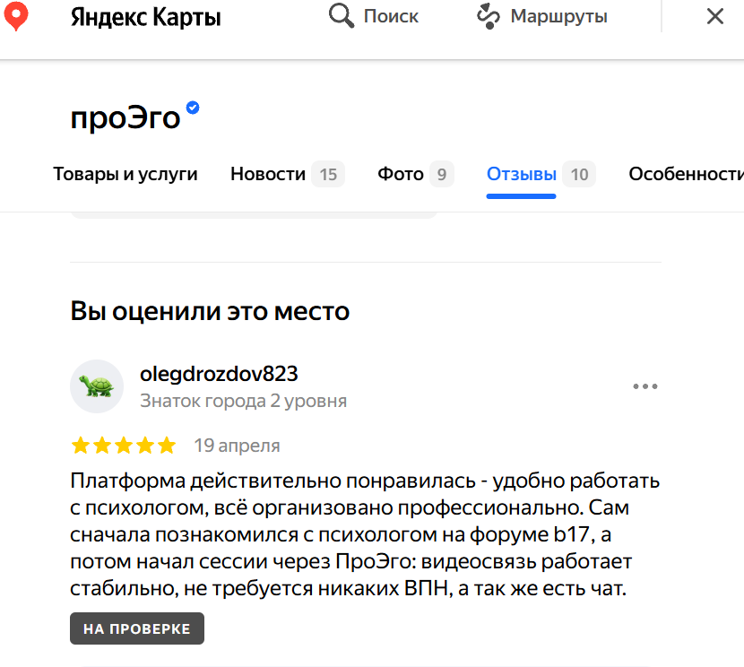The height and width of the screenshot is (667, 744).
Task: Click the username olegdrozdov823
Action: click(219, 373)
